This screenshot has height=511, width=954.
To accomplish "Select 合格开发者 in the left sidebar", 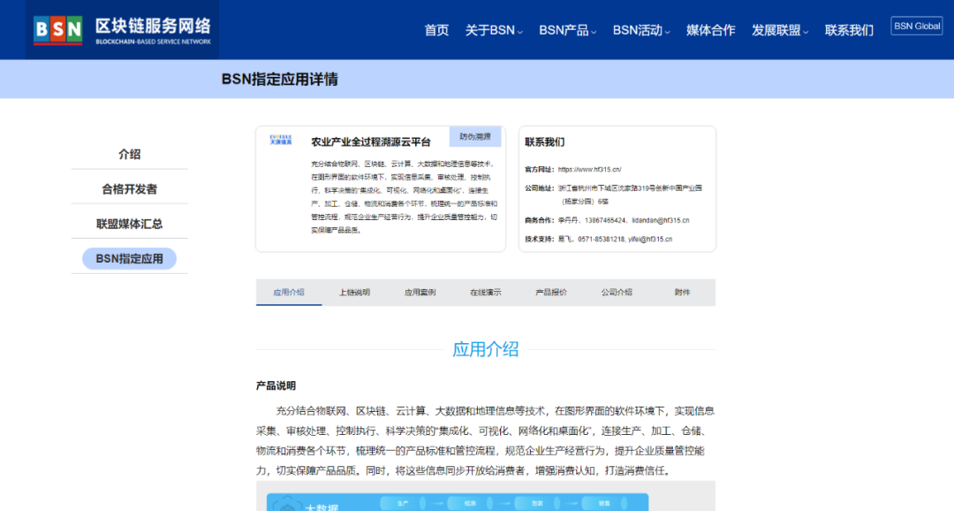I will tap(129, 189).
